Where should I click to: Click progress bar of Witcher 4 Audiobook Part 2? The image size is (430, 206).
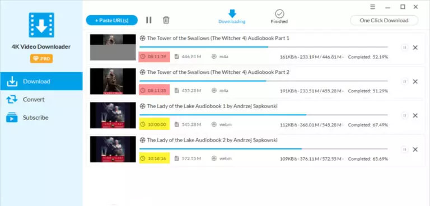pos(264,81)
